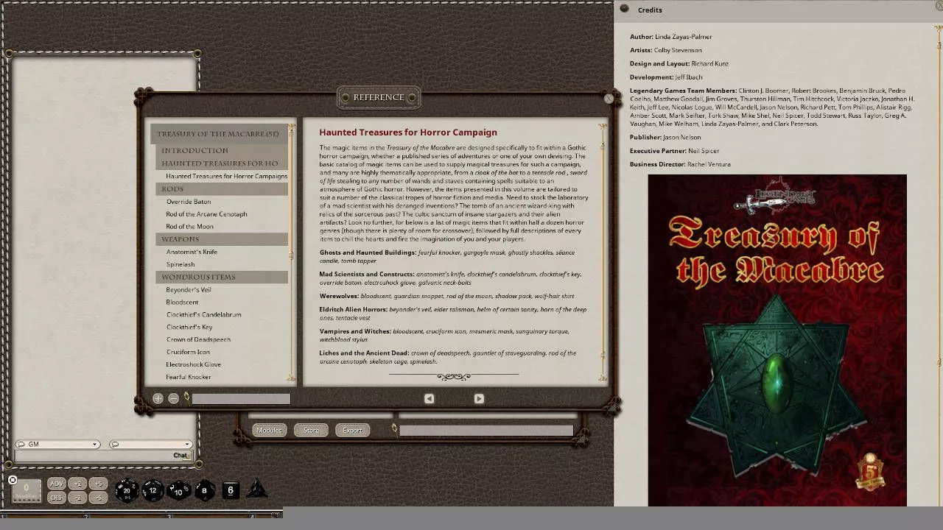Open the Crown of Deadspeech entry

[198, 339]
